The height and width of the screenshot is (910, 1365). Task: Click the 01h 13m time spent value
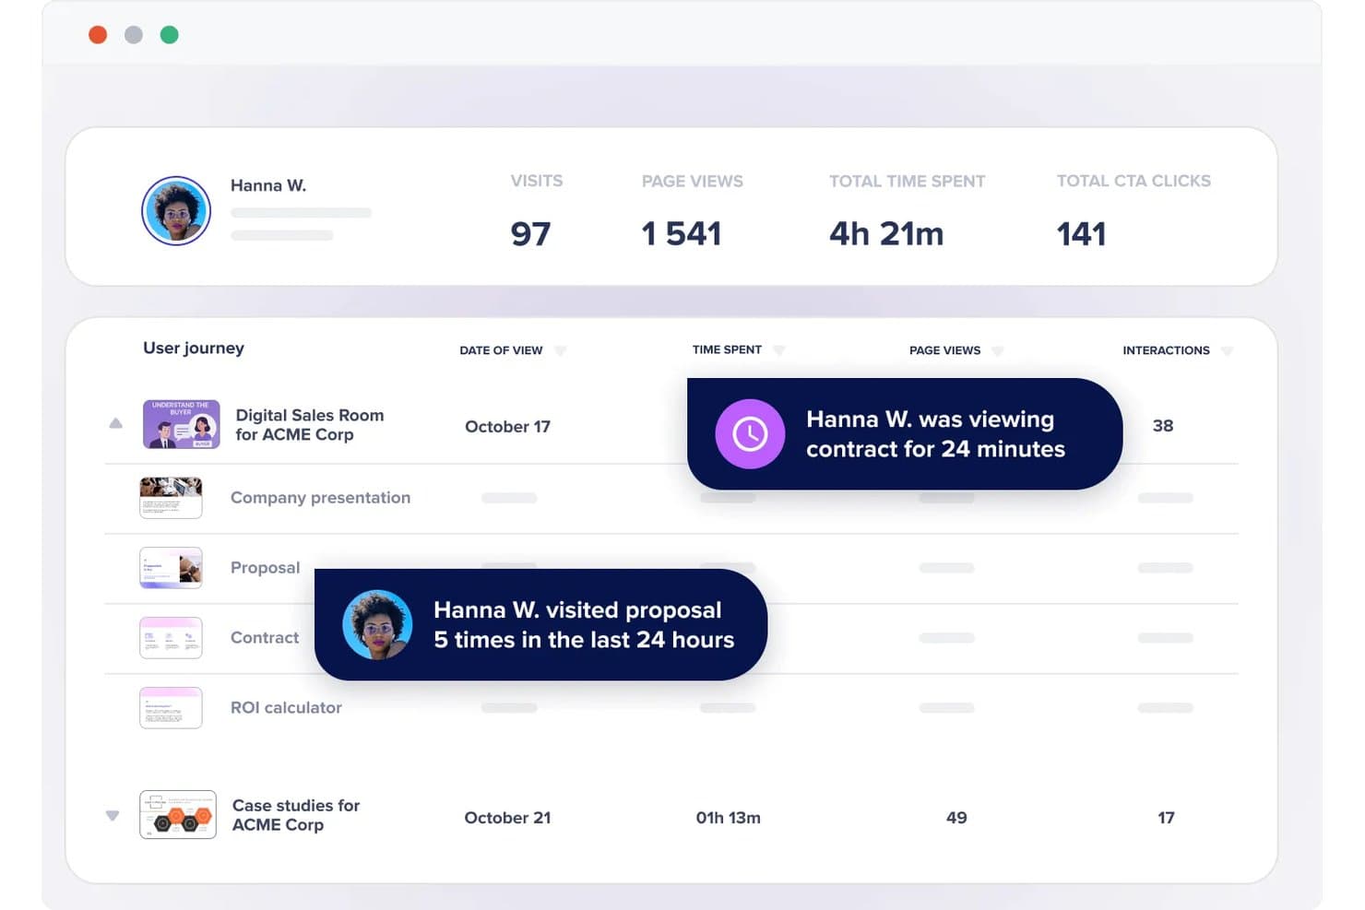(729, 818)
